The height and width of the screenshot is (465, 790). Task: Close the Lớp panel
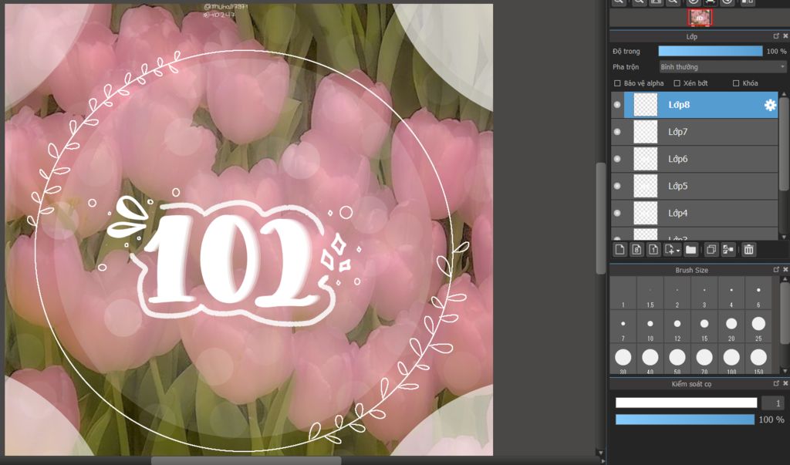785,36
